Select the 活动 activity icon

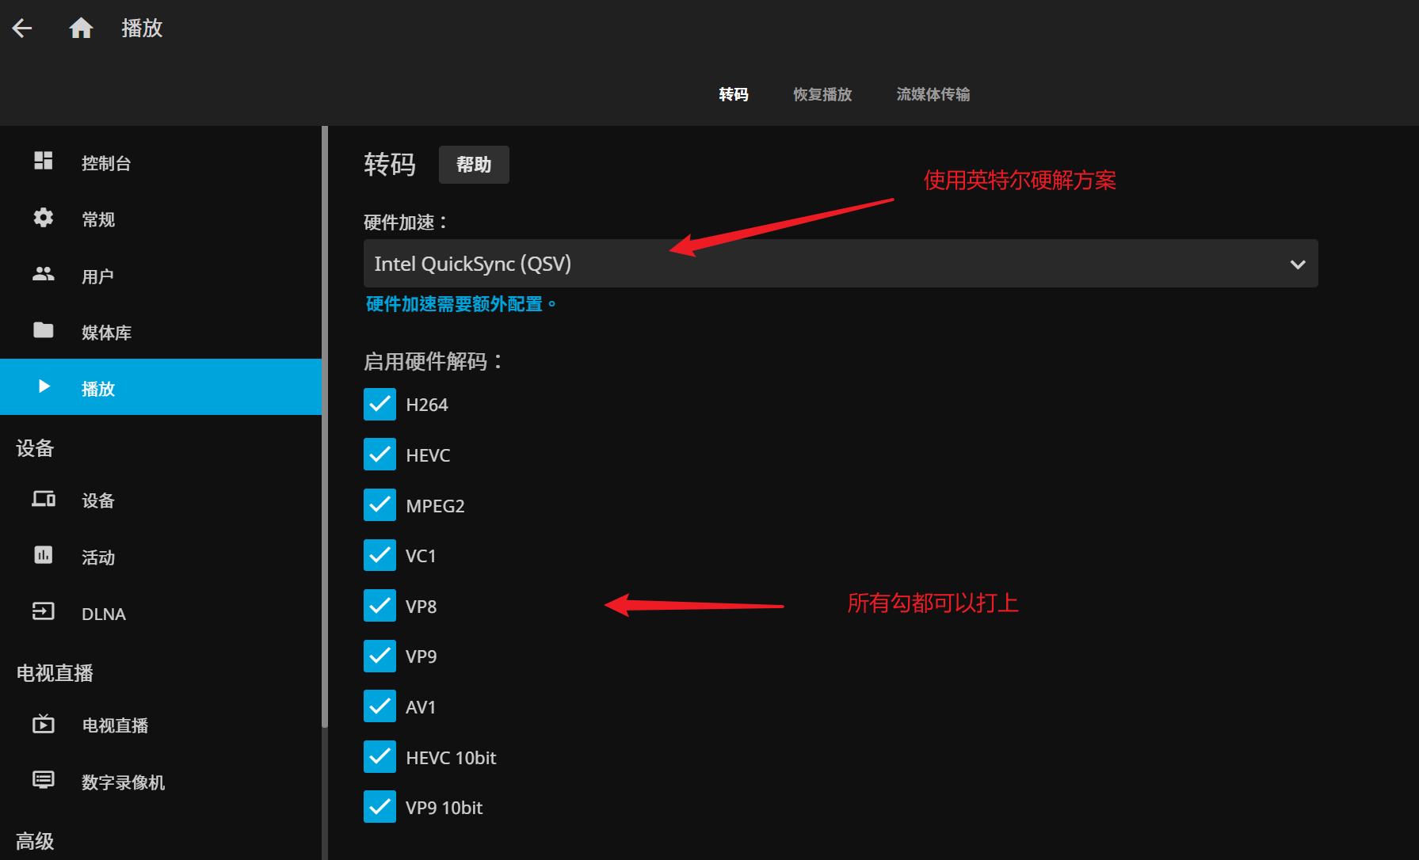pyautogui.click(x=43, y=556)
